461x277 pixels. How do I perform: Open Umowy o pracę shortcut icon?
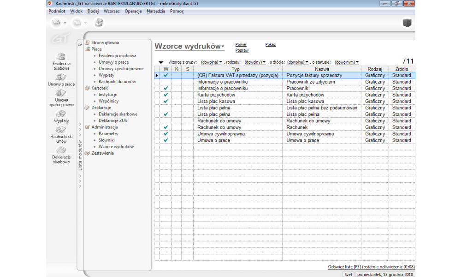click(x=61, y=79)
